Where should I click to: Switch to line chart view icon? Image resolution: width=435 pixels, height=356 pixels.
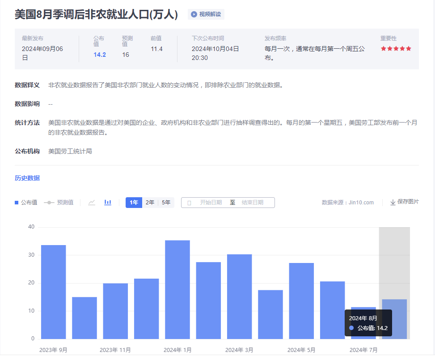click(x=92, y=203)
